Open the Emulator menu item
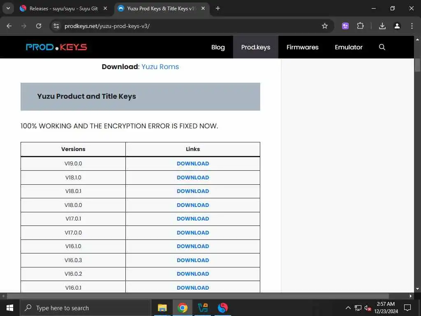The image size is (421, 316). [x=349, y=47]
